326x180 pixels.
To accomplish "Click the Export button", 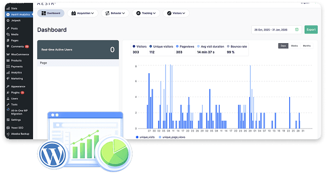I will (311, 30).
